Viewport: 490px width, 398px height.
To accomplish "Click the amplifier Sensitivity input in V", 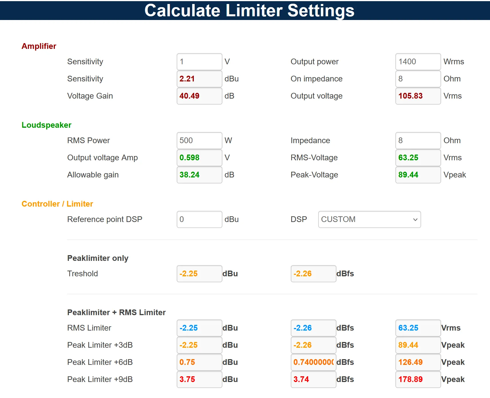I will [x=200, y=62].
